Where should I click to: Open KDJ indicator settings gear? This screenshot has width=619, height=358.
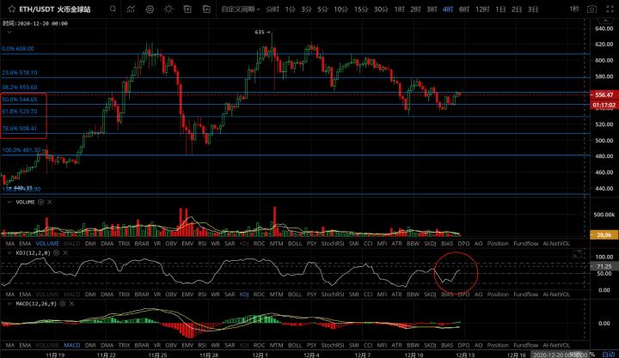point(57,252)
